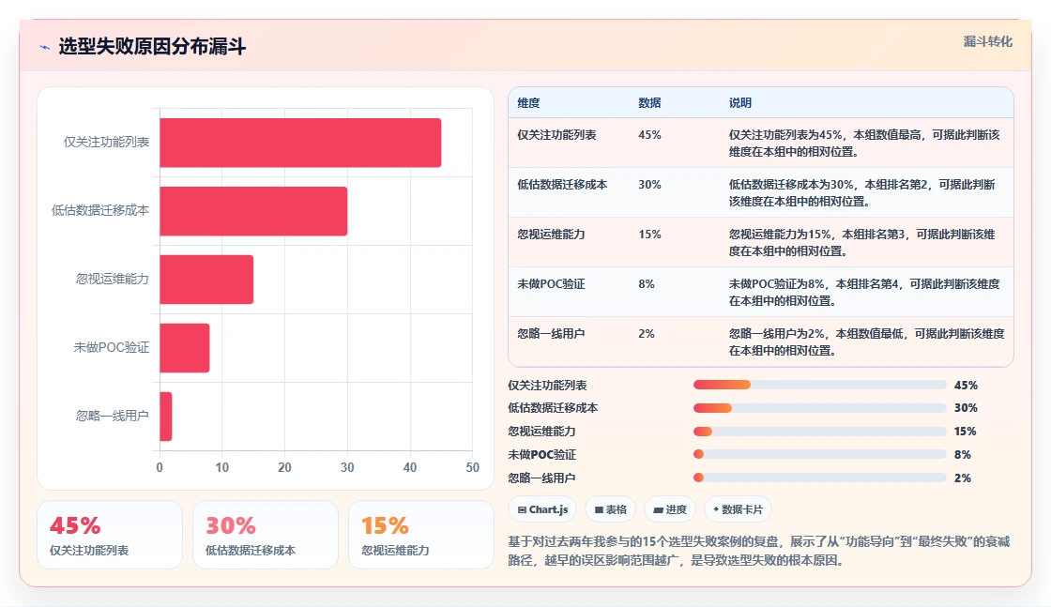Click the 2% cell in the table

click(x=647, y=333)
